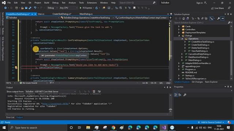Switch to the Git Changes tab
This screenshot has height=131, width=234.
point(197,82)
